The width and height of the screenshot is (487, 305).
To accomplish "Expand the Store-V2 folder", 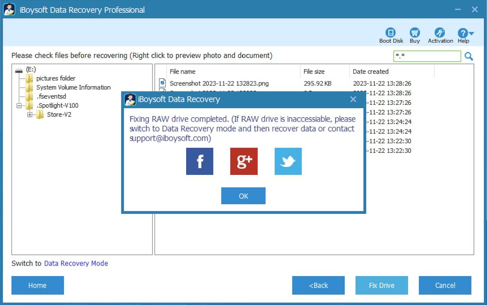I will (x=29, y=114).
